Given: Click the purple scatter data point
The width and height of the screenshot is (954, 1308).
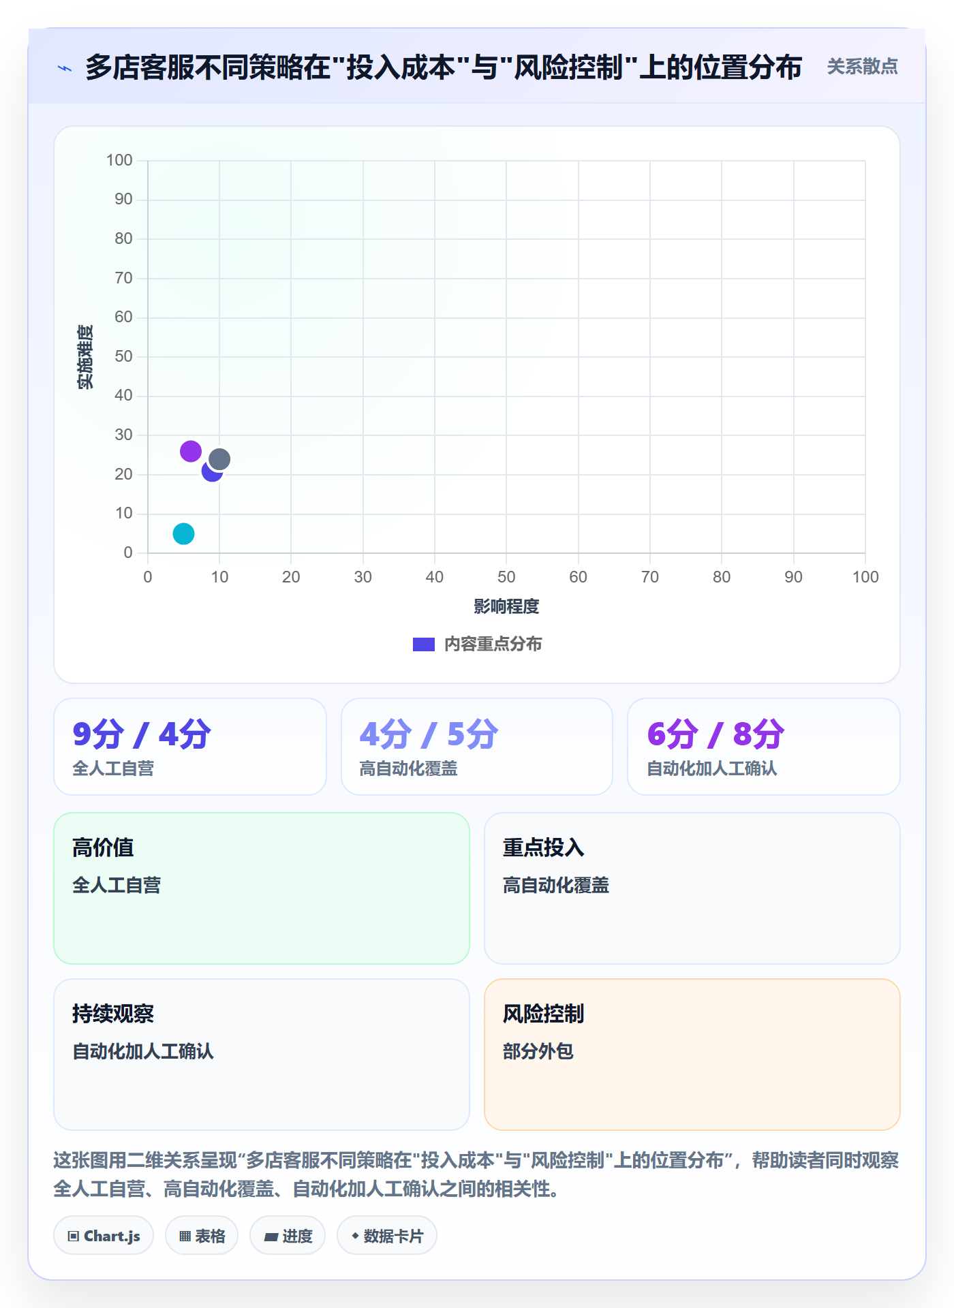Looking at the screenshot, I should point(191,451).
